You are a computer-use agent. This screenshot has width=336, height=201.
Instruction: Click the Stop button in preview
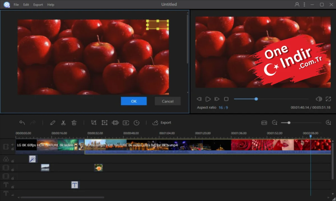(x=226, y=99)
